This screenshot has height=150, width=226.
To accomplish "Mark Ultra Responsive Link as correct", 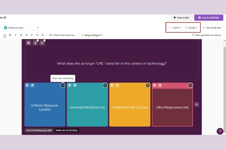I will coord(190,85).
